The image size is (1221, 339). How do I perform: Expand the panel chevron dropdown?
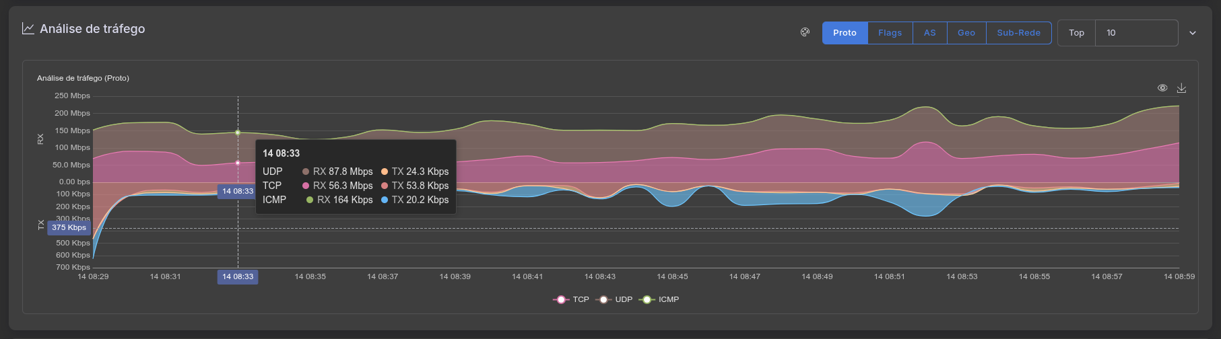(1193, 33)
